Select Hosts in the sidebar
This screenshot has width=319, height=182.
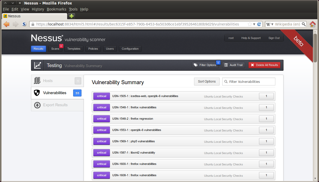pyautogui.click(x=57, y=81)
